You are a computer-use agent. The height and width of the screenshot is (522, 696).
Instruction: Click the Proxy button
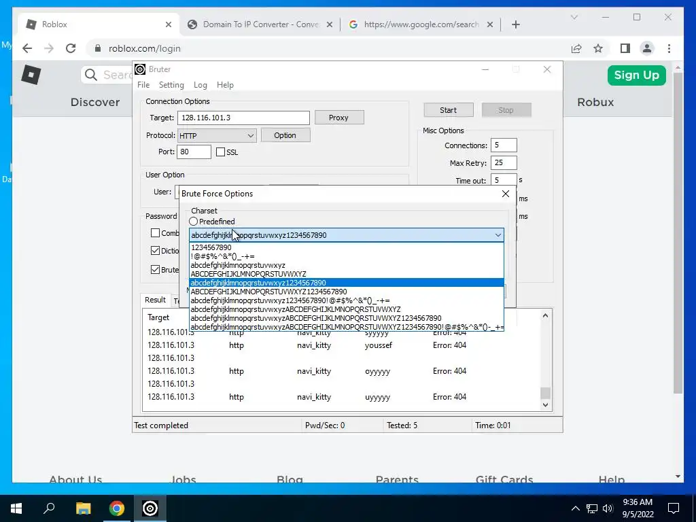pos(339,118)
